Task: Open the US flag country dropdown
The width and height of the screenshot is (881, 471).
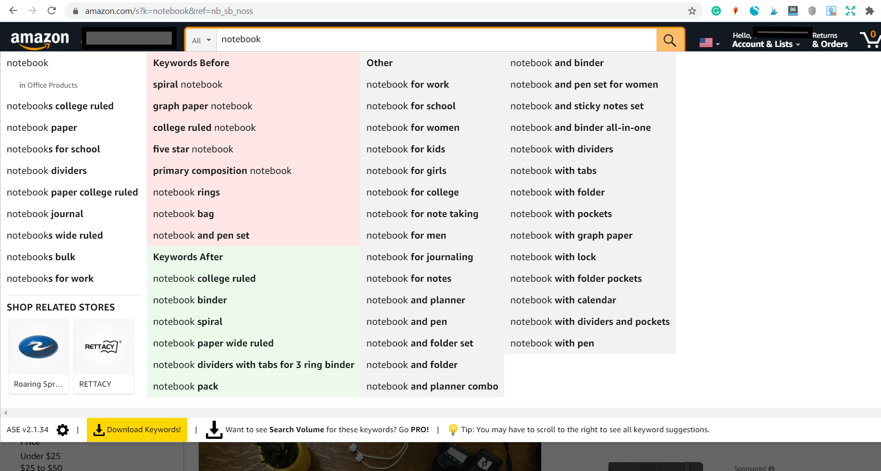Action: coord(709,43)
